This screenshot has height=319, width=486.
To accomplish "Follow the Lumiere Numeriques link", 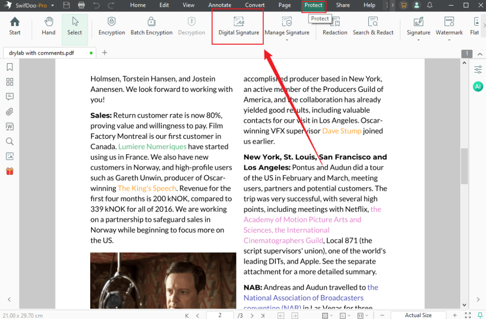I will 152,147.
